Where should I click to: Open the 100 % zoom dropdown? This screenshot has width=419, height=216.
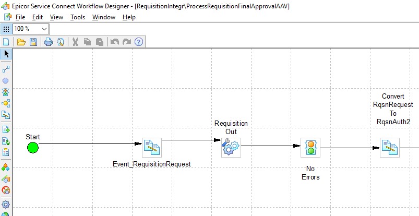click(44, 29)
